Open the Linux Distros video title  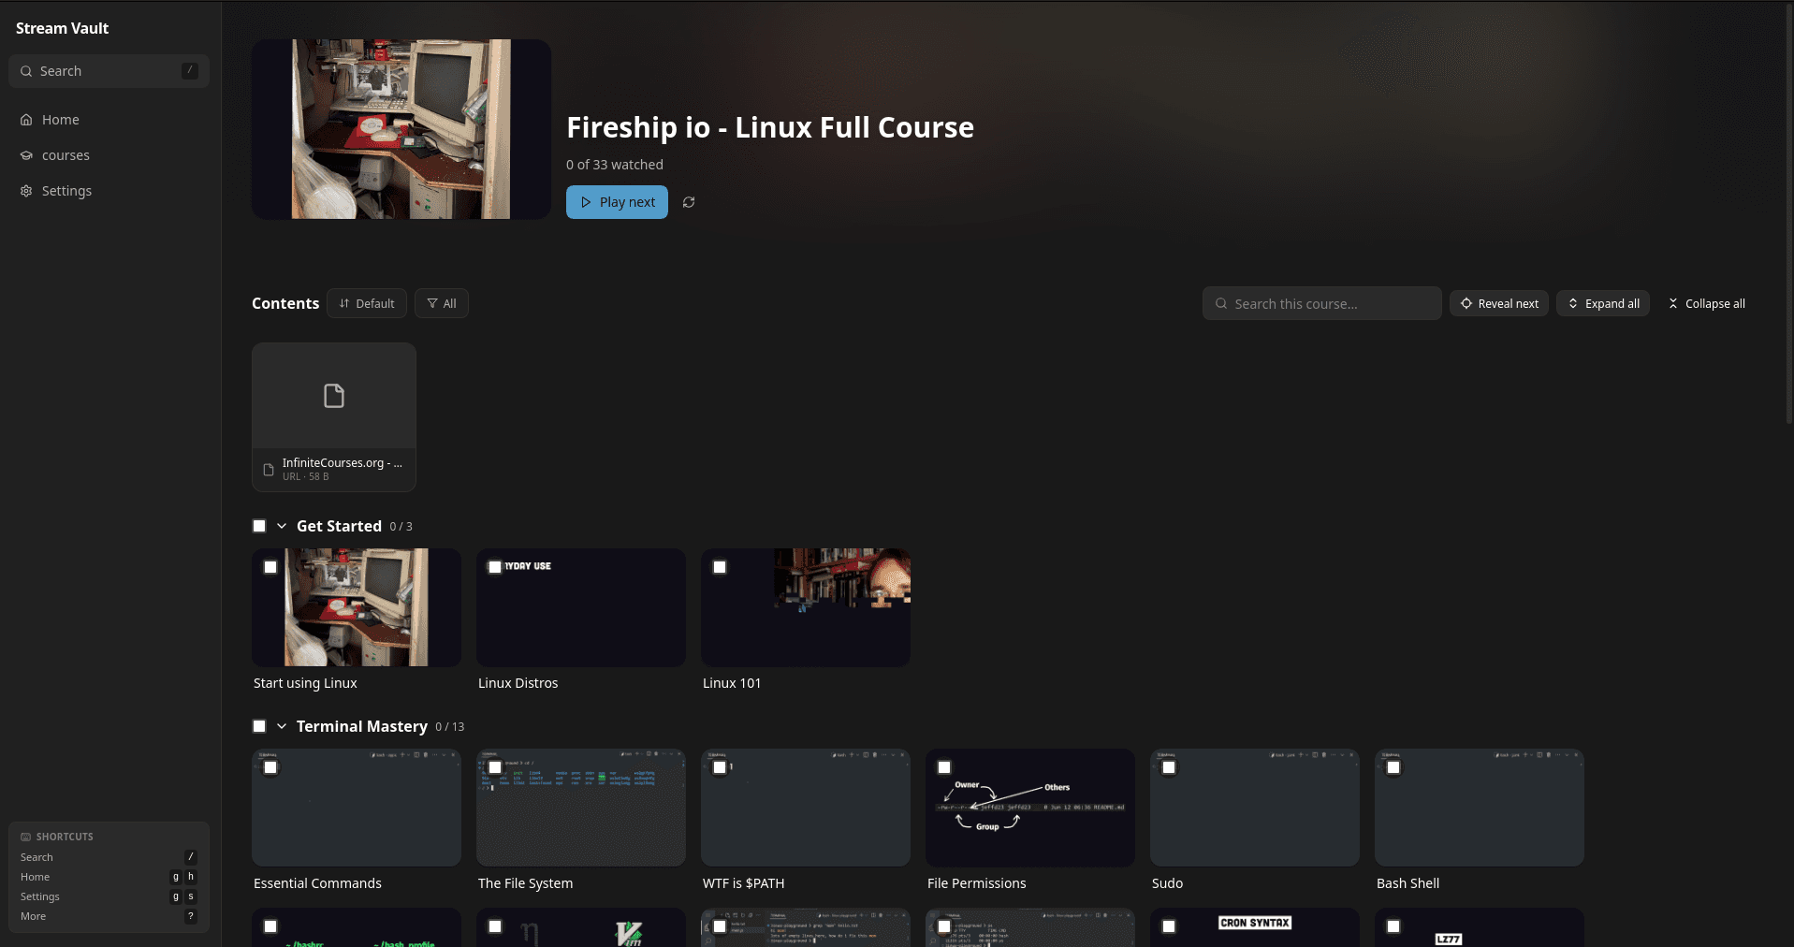pyautogui.click(x=518, y=683)
